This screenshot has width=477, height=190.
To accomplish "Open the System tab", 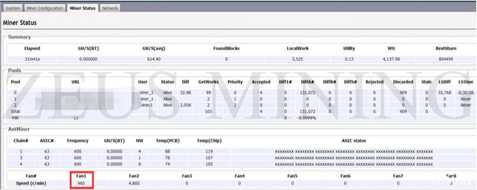I will [x=13, y=8].
